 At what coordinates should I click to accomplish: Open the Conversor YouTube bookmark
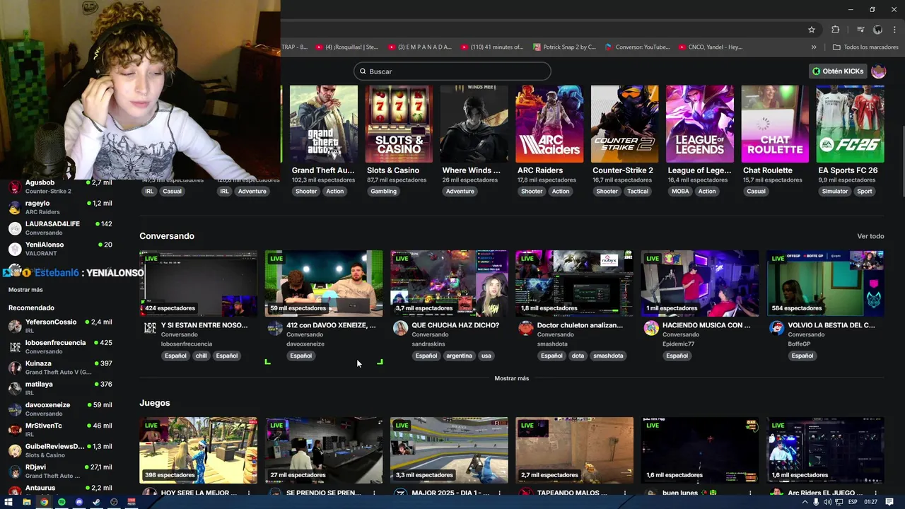[x=637, y=47]
